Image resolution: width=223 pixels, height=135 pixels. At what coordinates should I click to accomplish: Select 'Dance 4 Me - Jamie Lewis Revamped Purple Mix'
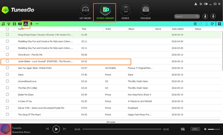[x=41, y=108]
